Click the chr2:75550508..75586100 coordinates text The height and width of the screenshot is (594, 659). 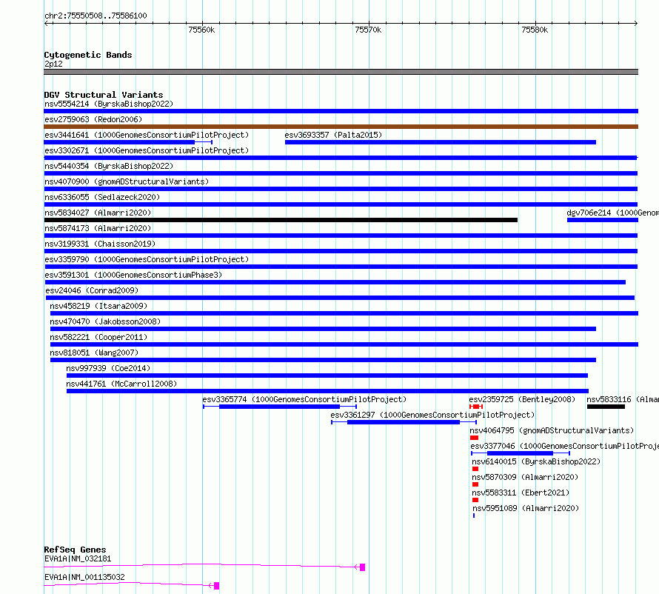(96, 16)
